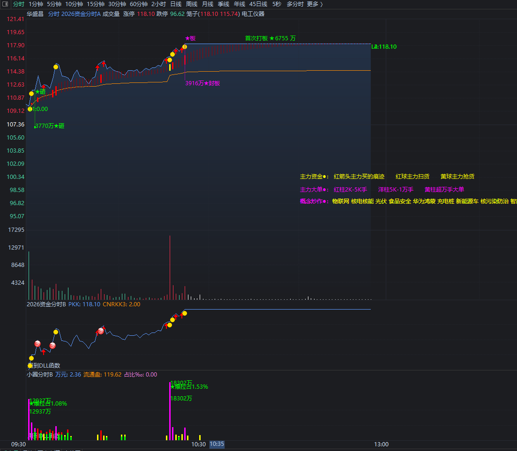517x451 pixels.
Task: Switch to the 60分钟 period
Action: (x=138, y=4)
